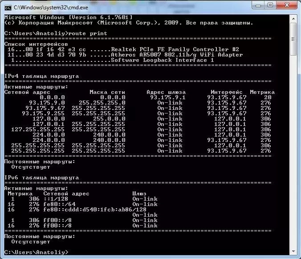Image resolution: width=301 pixels, height=259 pixels.
Task: Click the final prompt C:\Users\Anatoliy>
Action: [36, 252]
